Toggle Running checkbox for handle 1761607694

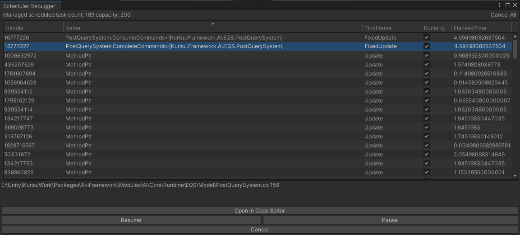coord(427,73)
